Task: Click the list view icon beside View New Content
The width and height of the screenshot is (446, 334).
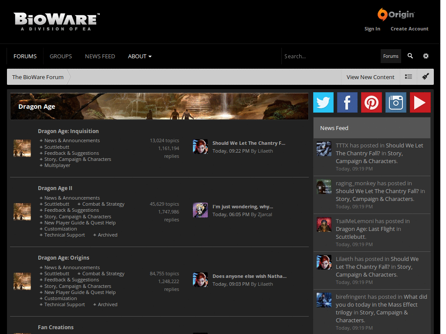Action: pyautogui.click(x=408, y=77)
